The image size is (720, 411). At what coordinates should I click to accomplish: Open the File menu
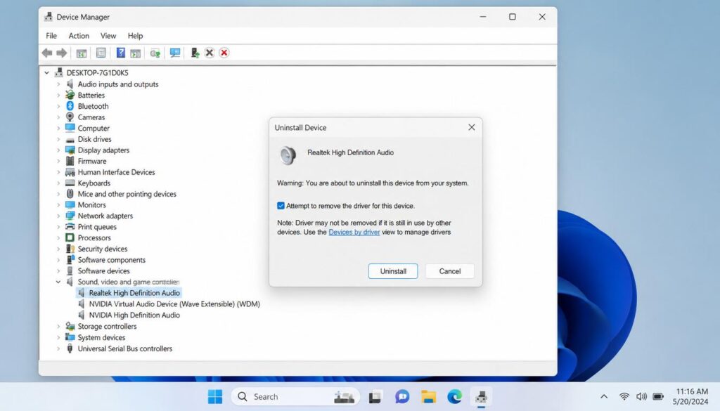51,36
